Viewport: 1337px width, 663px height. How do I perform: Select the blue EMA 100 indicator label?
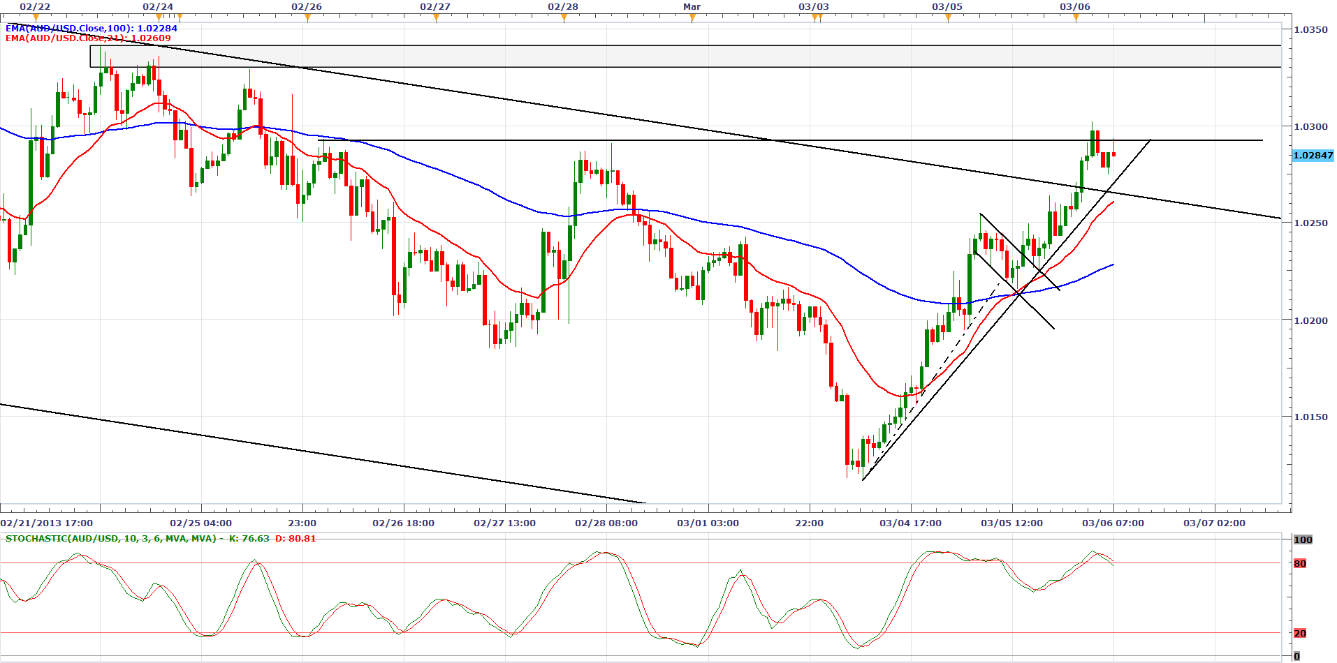coord(91,29)
